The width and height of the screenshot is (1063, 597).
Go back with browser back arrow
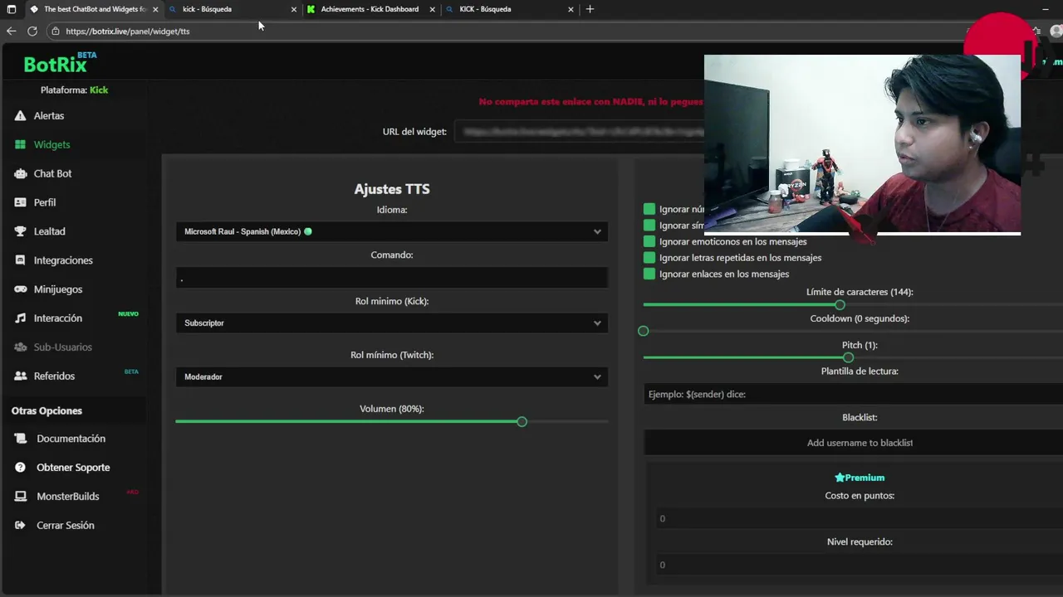11,31
